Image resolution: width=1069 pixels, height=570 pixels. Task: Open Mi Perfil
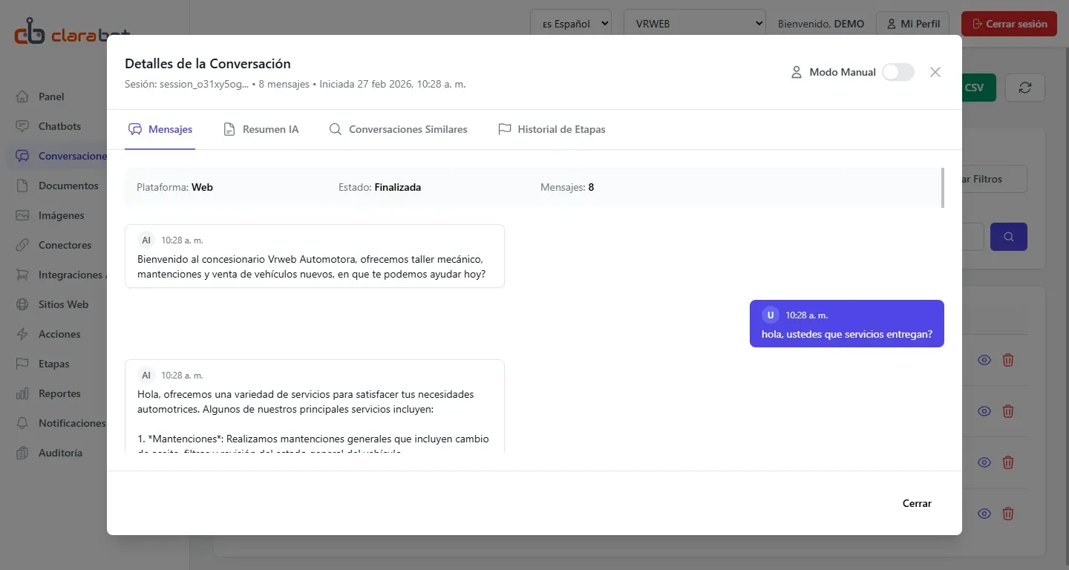[x=914, y=24]
